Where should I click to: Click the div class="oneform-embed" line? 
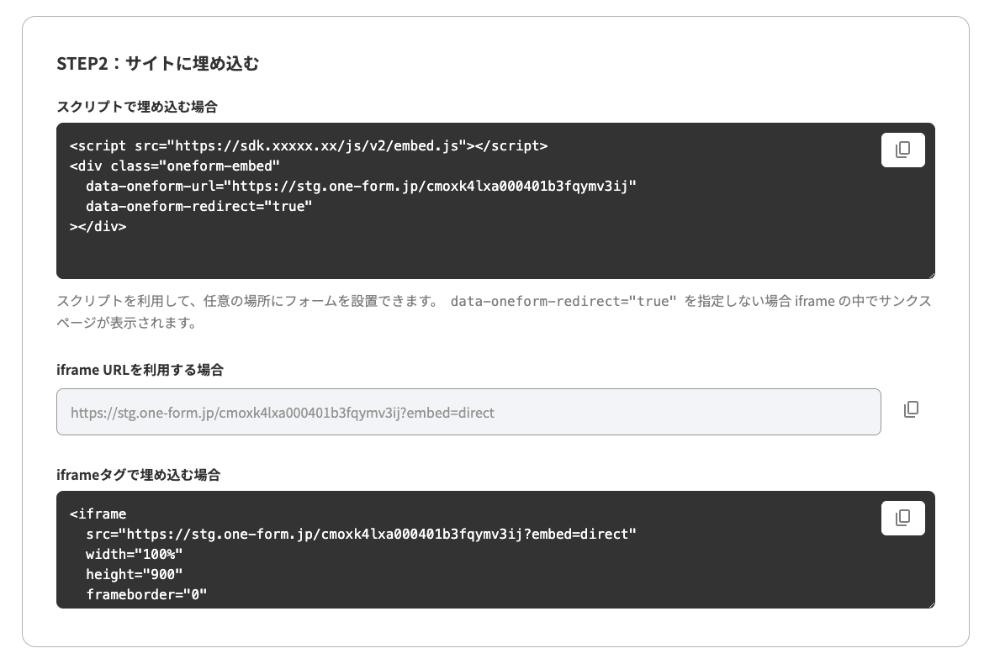[174, 166]
